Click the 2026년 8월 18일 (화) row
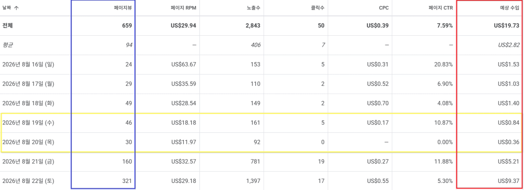Image resolution: width=524 pixels, height=190 pixels. click(262, 103)
